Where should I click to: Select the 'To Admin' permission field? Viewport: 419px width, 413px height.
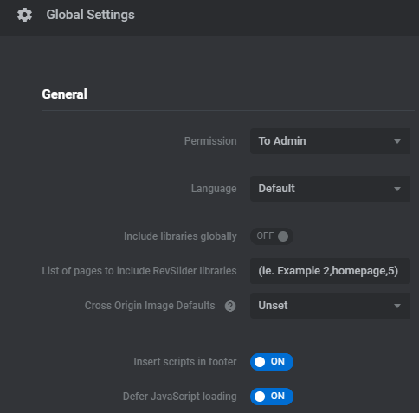(x=317, y=141)
